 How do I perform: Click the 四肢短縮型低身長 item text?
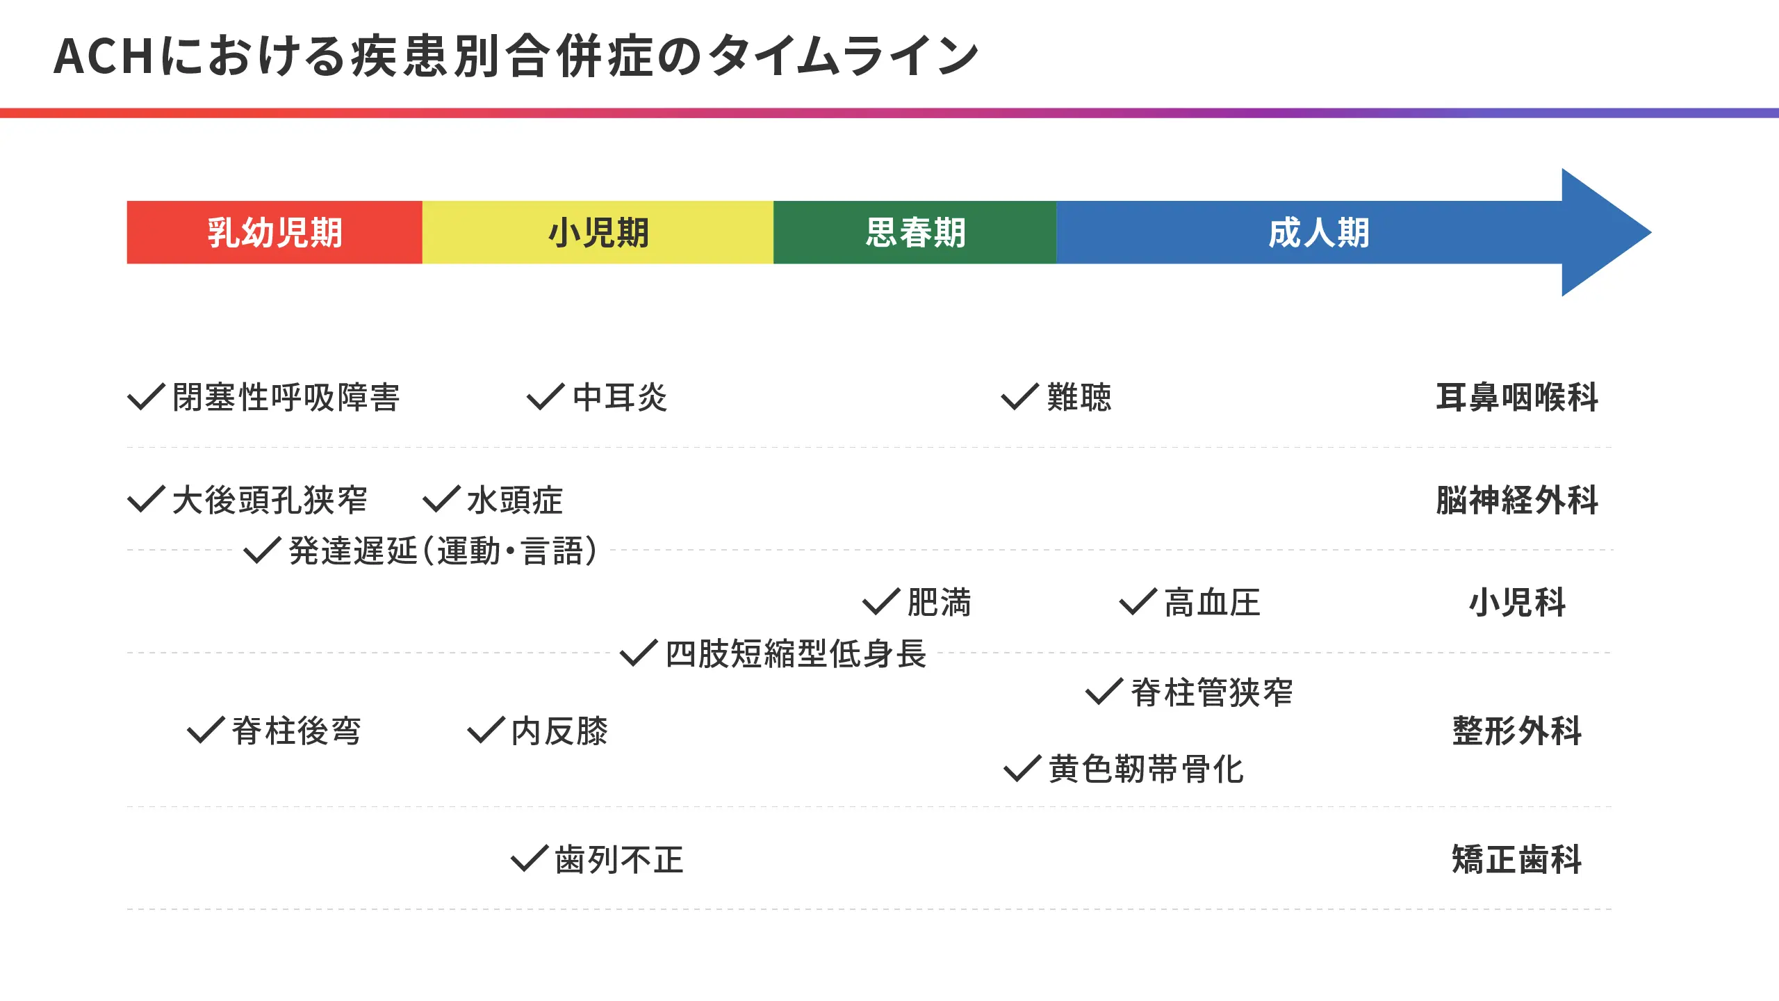pyautogui.click(x=796, y=654)
